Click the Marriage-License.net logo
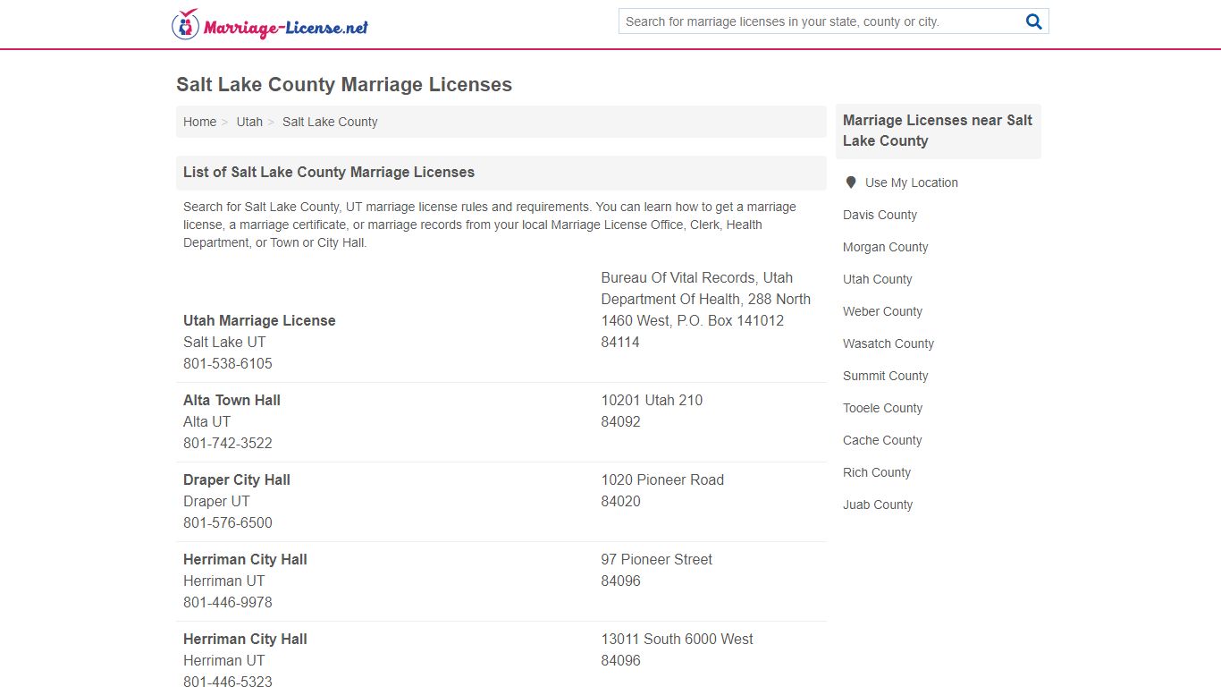The height and width of the screenshot is (687, 1221). (270, 24)
